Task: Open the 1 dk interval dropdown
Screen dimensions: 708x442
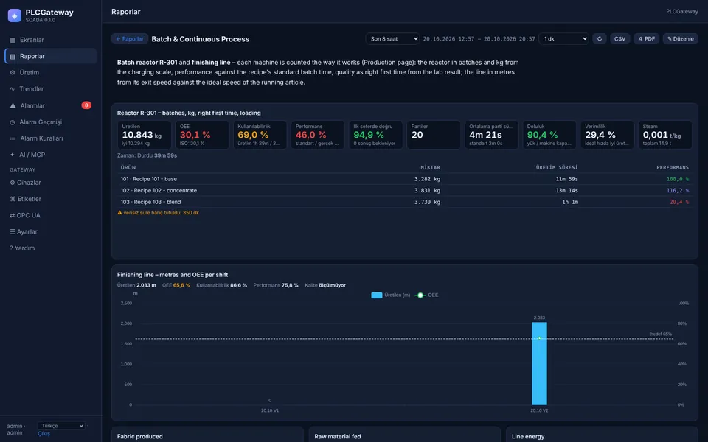Action: coord(564,39)
